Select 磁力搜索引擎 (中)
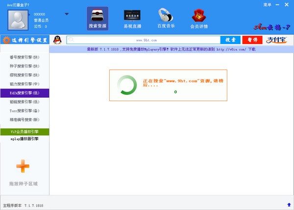294x210 pixels. tap(25, 84)
